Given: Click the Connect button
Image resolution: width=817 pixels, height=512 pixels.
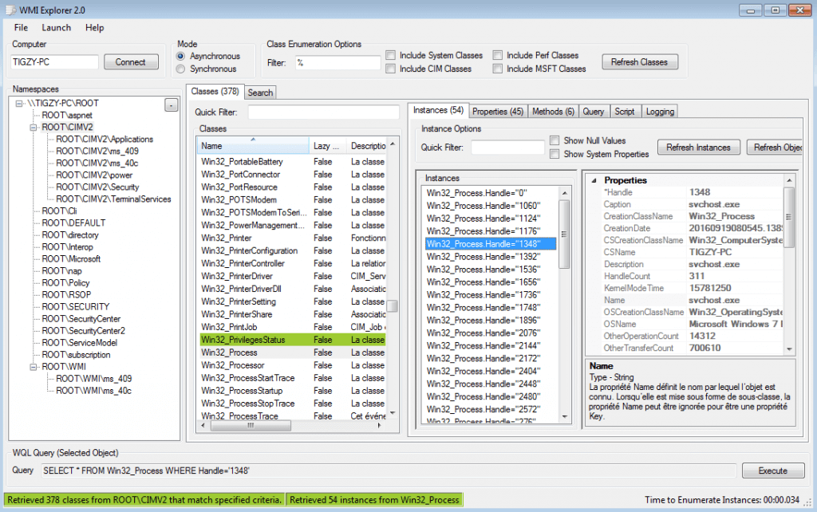Looking at the screenshot, I should point(130,61).
